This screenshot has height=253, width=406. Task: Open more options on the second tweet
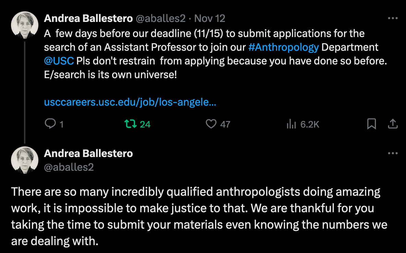click(x=392, y=153)
